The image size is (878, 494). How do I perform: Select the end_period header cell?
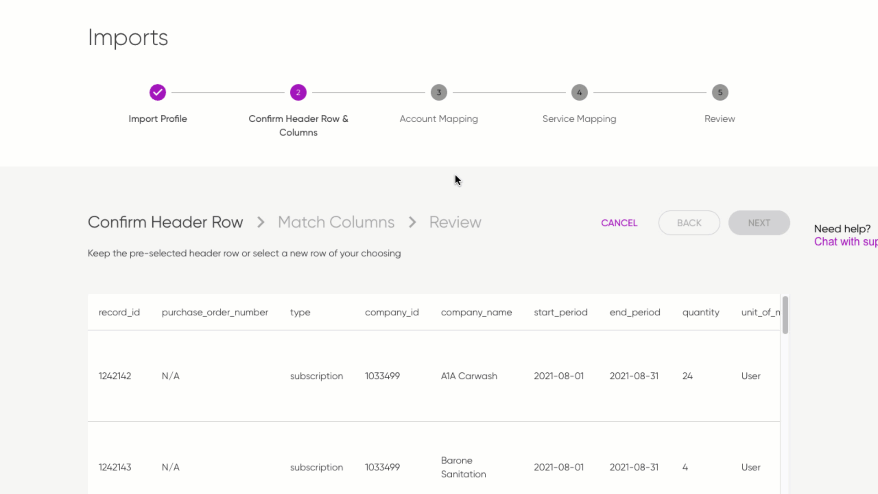(635, 312)
